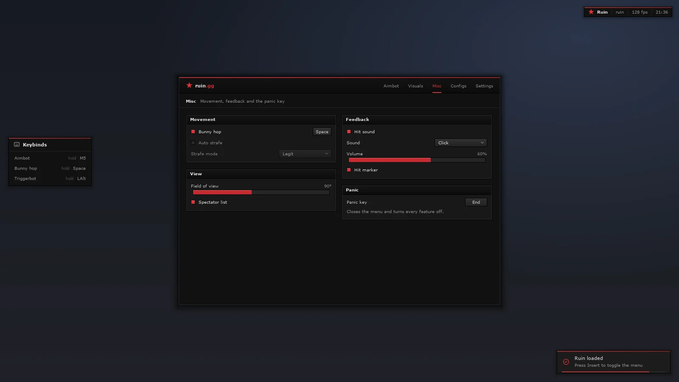Click the 60% volume value
The width and height of the screenshot is (679, 382).
point(482,154)
